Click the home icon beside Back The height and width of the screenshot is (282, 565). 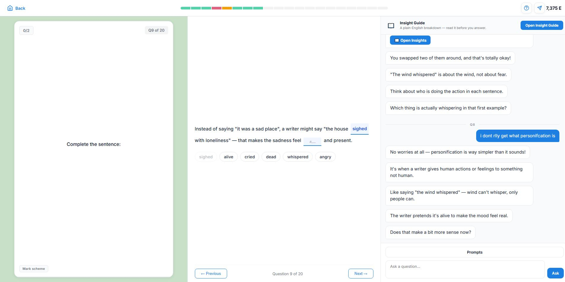10,8
